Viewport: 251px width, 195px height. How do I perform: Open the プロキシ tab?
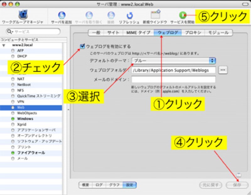193,32
